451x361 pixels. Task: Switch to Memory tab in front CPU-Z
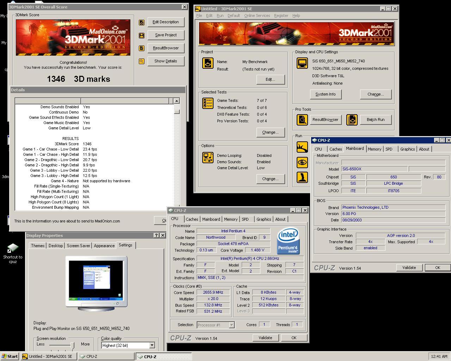click(x=231, y=219)
